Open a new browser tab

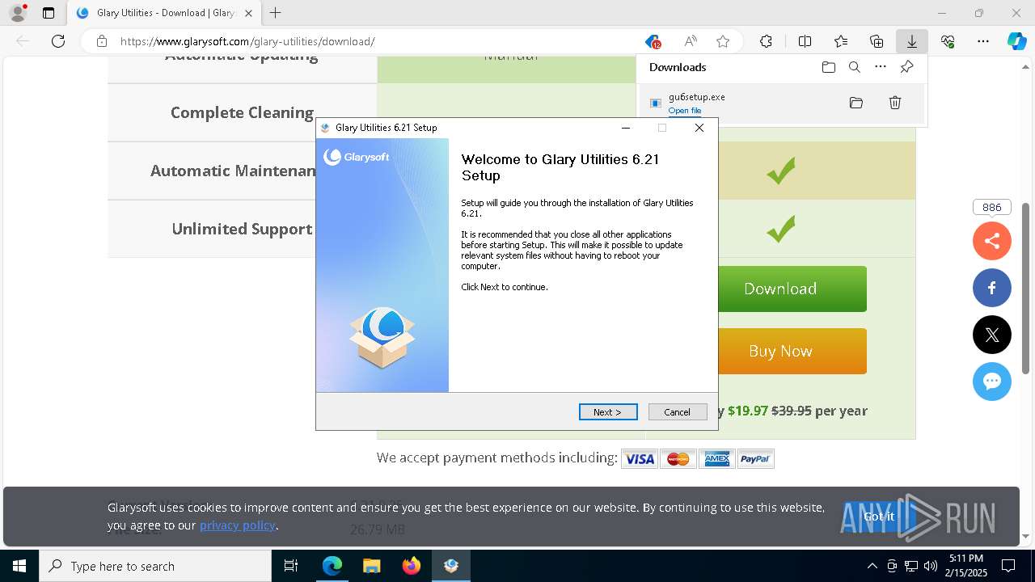(276, 13)
